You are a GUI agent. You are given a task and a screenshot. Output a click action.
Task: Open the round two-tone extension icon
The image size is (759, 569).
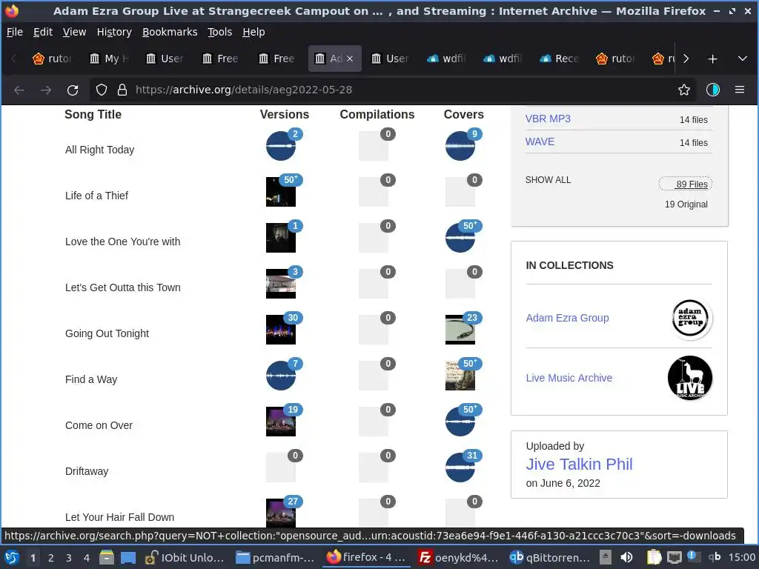712,90
